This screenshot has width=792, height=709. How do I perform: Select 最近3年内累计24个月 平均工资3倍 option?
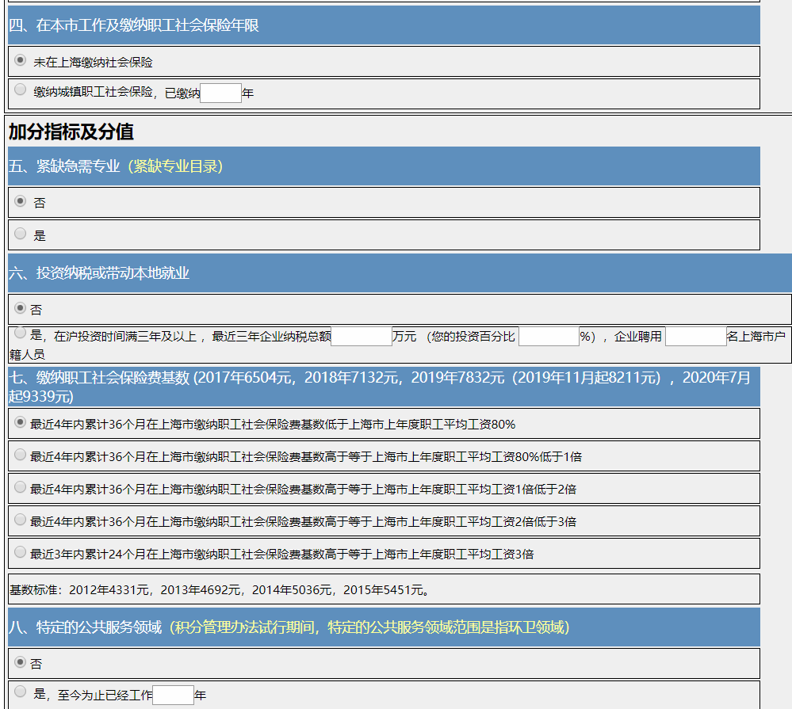point(21,552)
